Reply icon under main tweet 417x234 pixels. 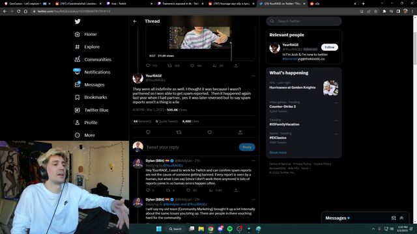click(148, 132)
